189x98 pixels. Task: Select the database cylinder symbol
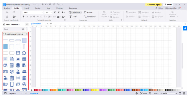(18, 65)
